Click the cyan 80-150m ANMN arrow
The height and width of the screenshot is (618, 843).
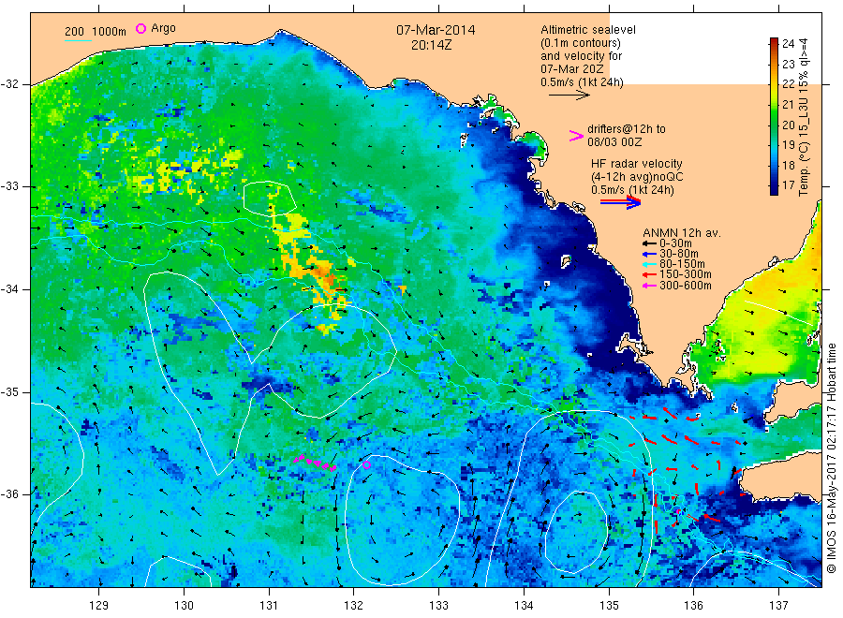(649, 264)
